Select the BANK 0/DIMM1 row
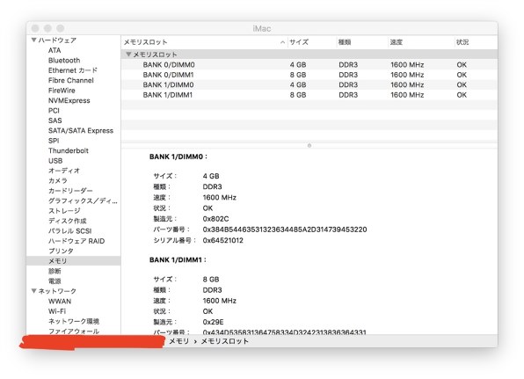The height and width of the screenshot is (379, 524). point(309,75)
